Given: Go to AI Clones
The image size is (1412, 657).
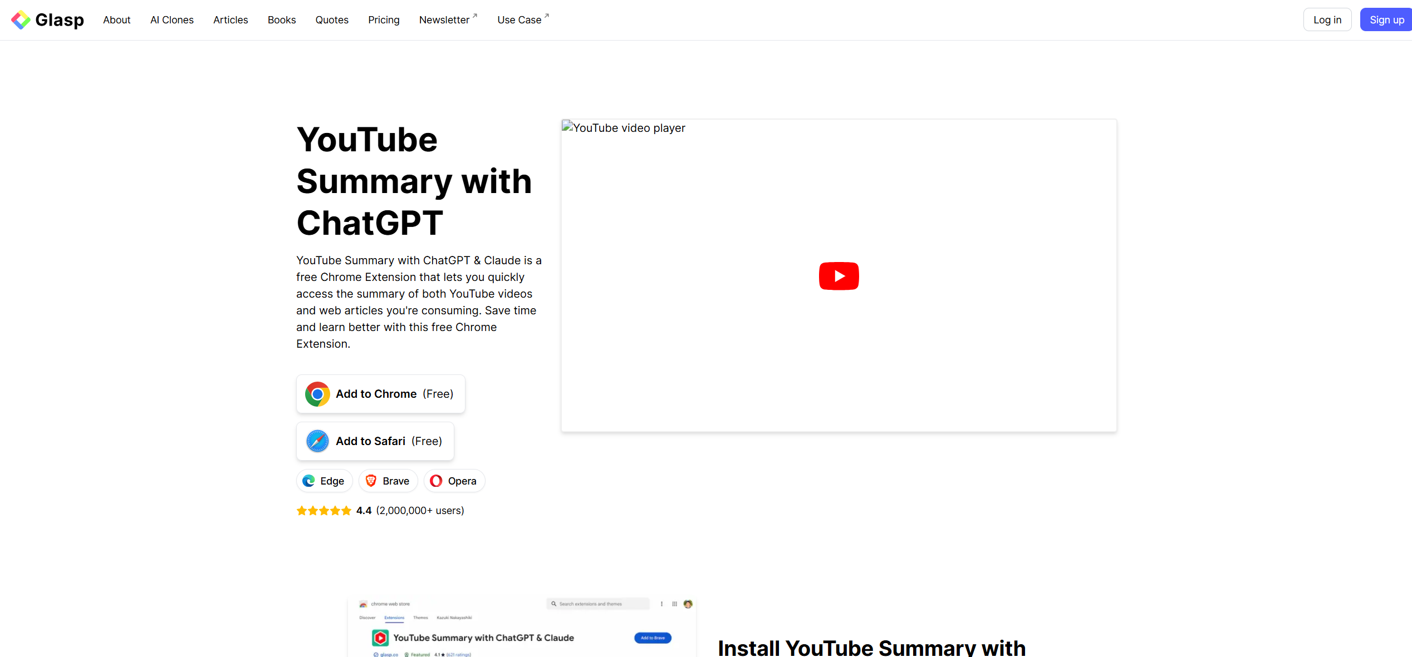Looking at the screenshot, I should [x=172, y=20].
